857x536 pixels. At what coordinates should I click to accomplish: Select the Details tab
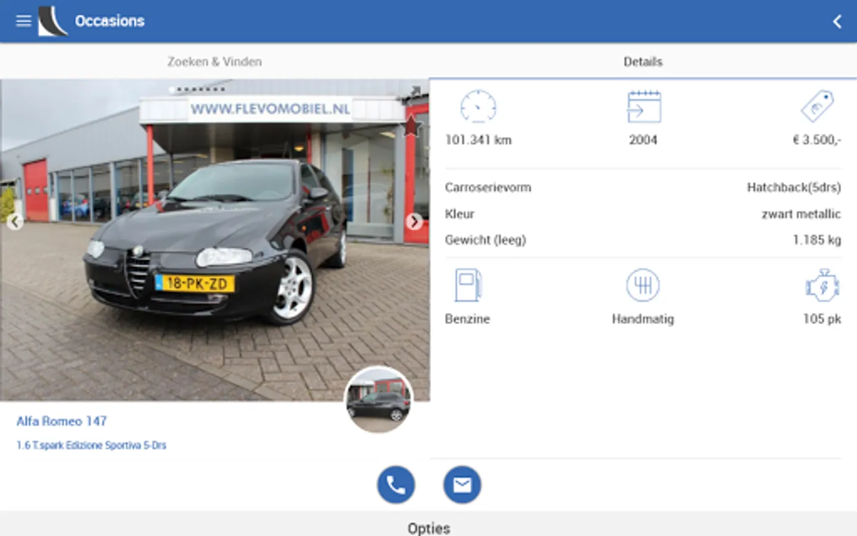pos(643,61)
